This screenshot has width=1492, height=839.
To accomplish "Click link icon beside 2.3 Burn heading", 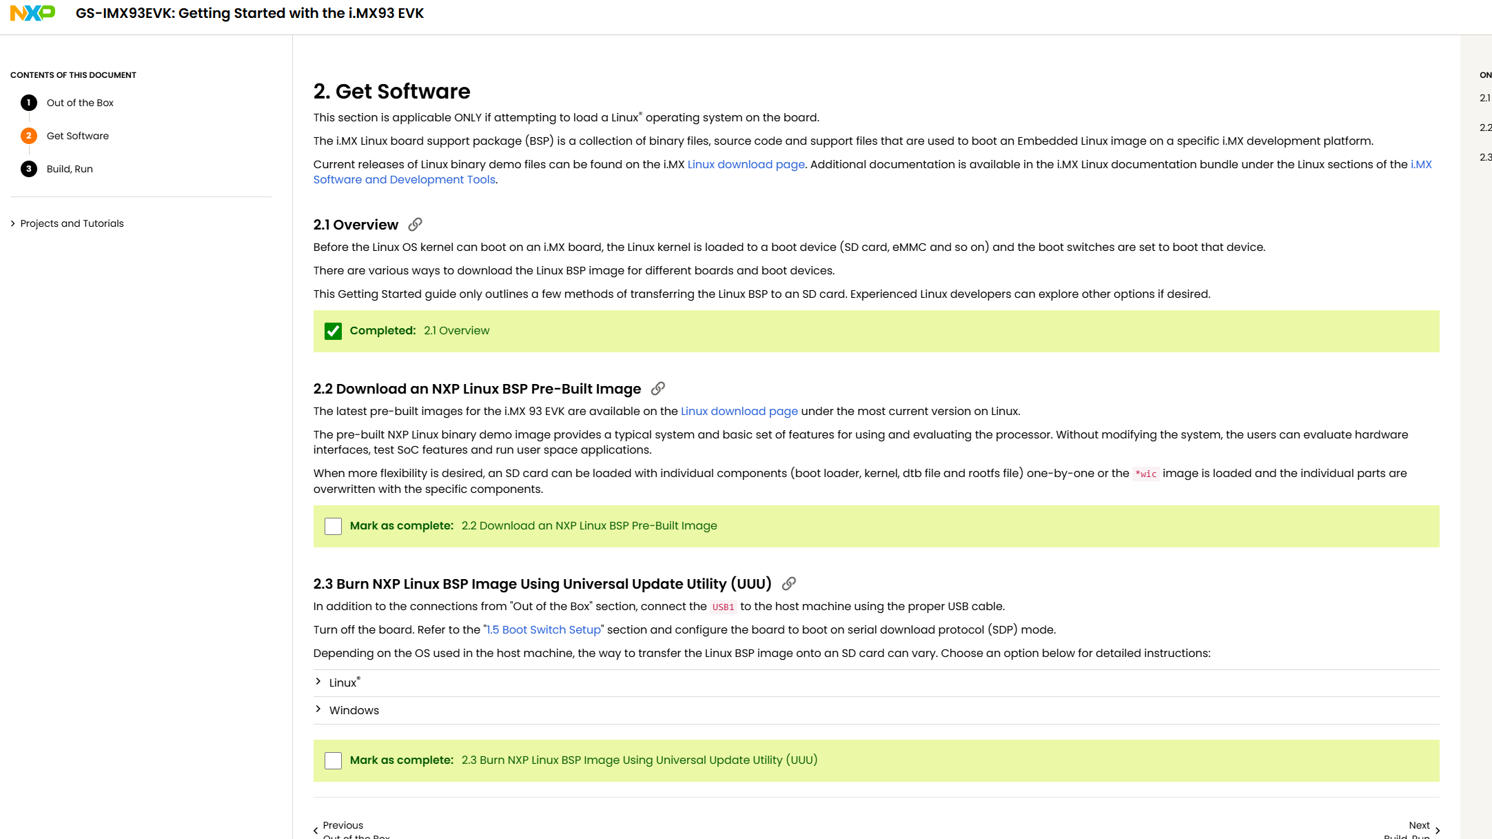I will 789,584.
